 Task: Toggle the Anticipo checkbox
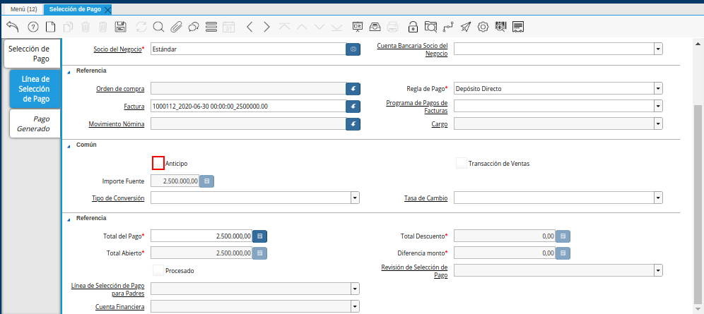[x=158, y=164]
